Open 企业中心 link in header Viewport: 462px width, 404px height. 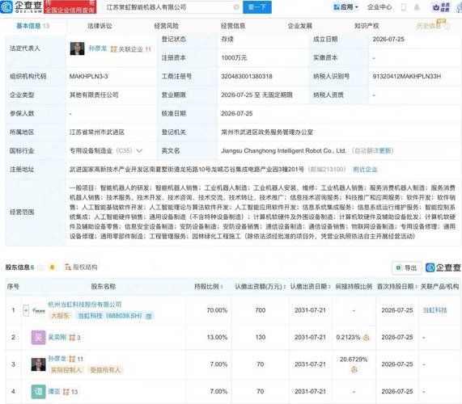[x=379, y=7]
